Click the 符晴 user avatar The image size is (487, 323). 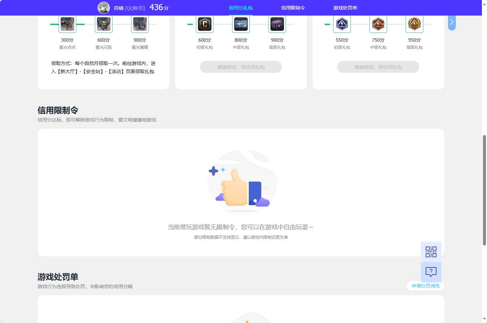(x=103, y=7)
